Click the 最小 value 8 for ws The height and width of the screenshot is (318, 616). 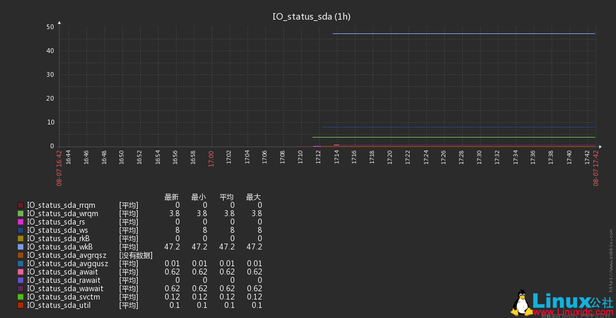[205, 230]
